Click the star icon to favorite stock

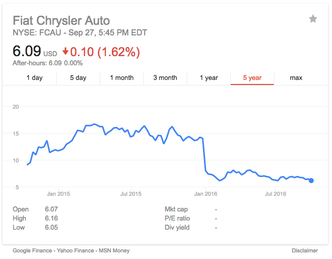[313, 19]
